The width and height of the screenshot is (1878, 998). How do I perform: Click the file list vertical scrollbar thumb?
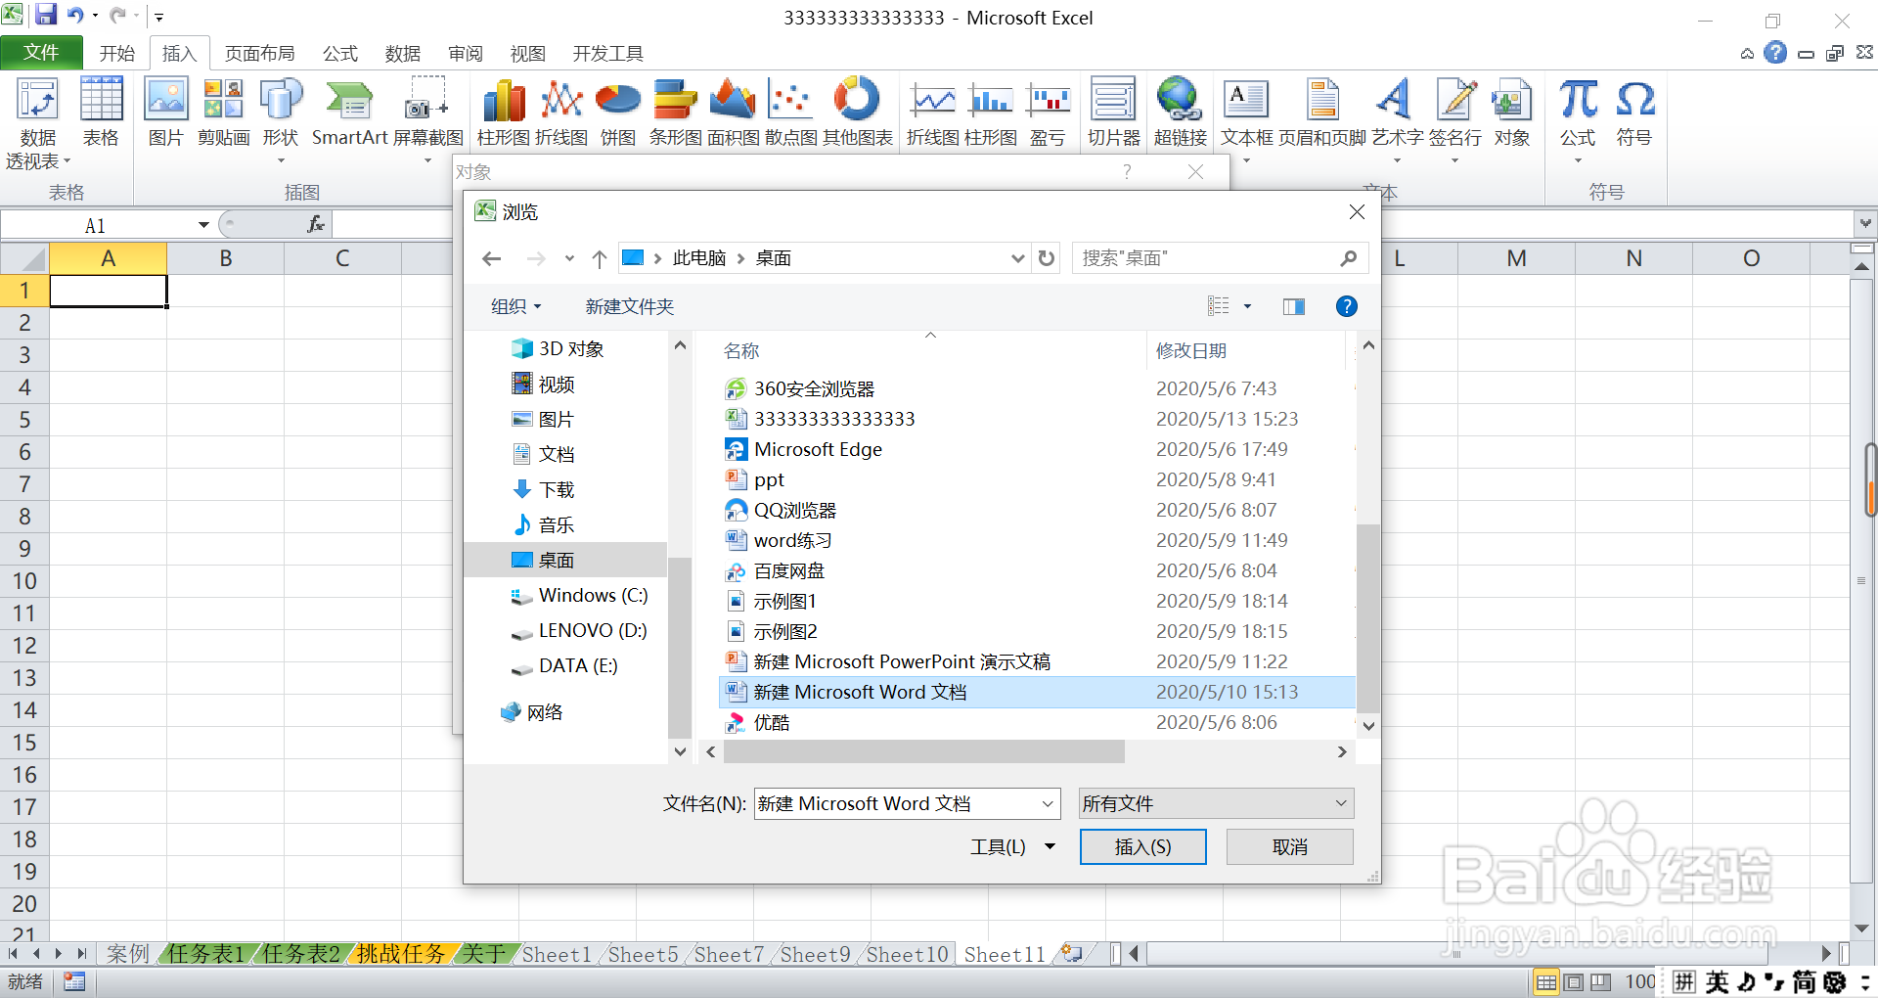point(1367,618)
